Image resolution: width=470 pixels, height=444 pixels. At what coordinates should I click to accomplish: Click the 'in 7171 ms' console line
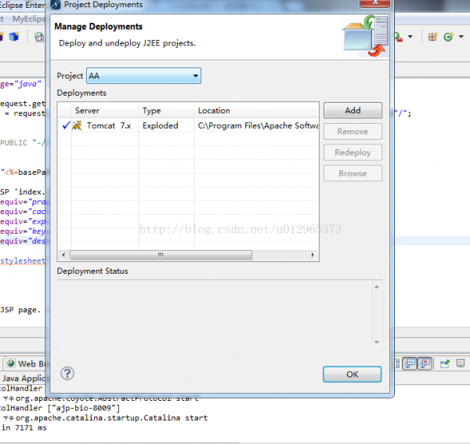click(24, 428)
